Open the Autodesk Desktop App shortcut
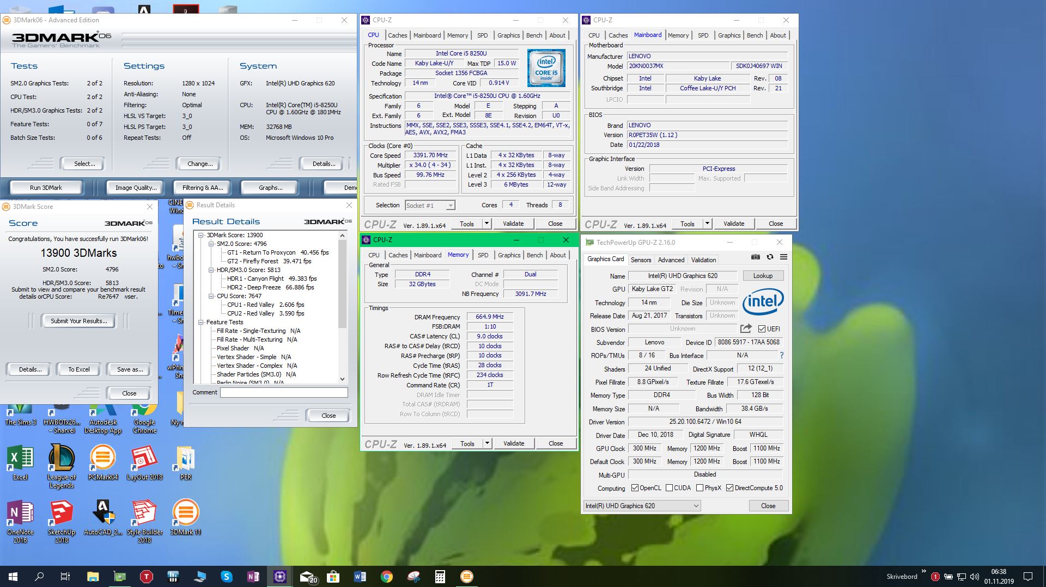The width and height of the screenshot is (1046, 587). 103,418
